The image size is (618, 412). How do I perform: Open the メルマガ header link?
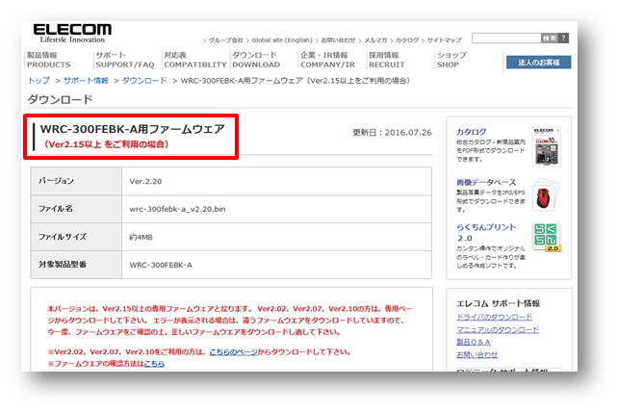[x=375, y=40]
